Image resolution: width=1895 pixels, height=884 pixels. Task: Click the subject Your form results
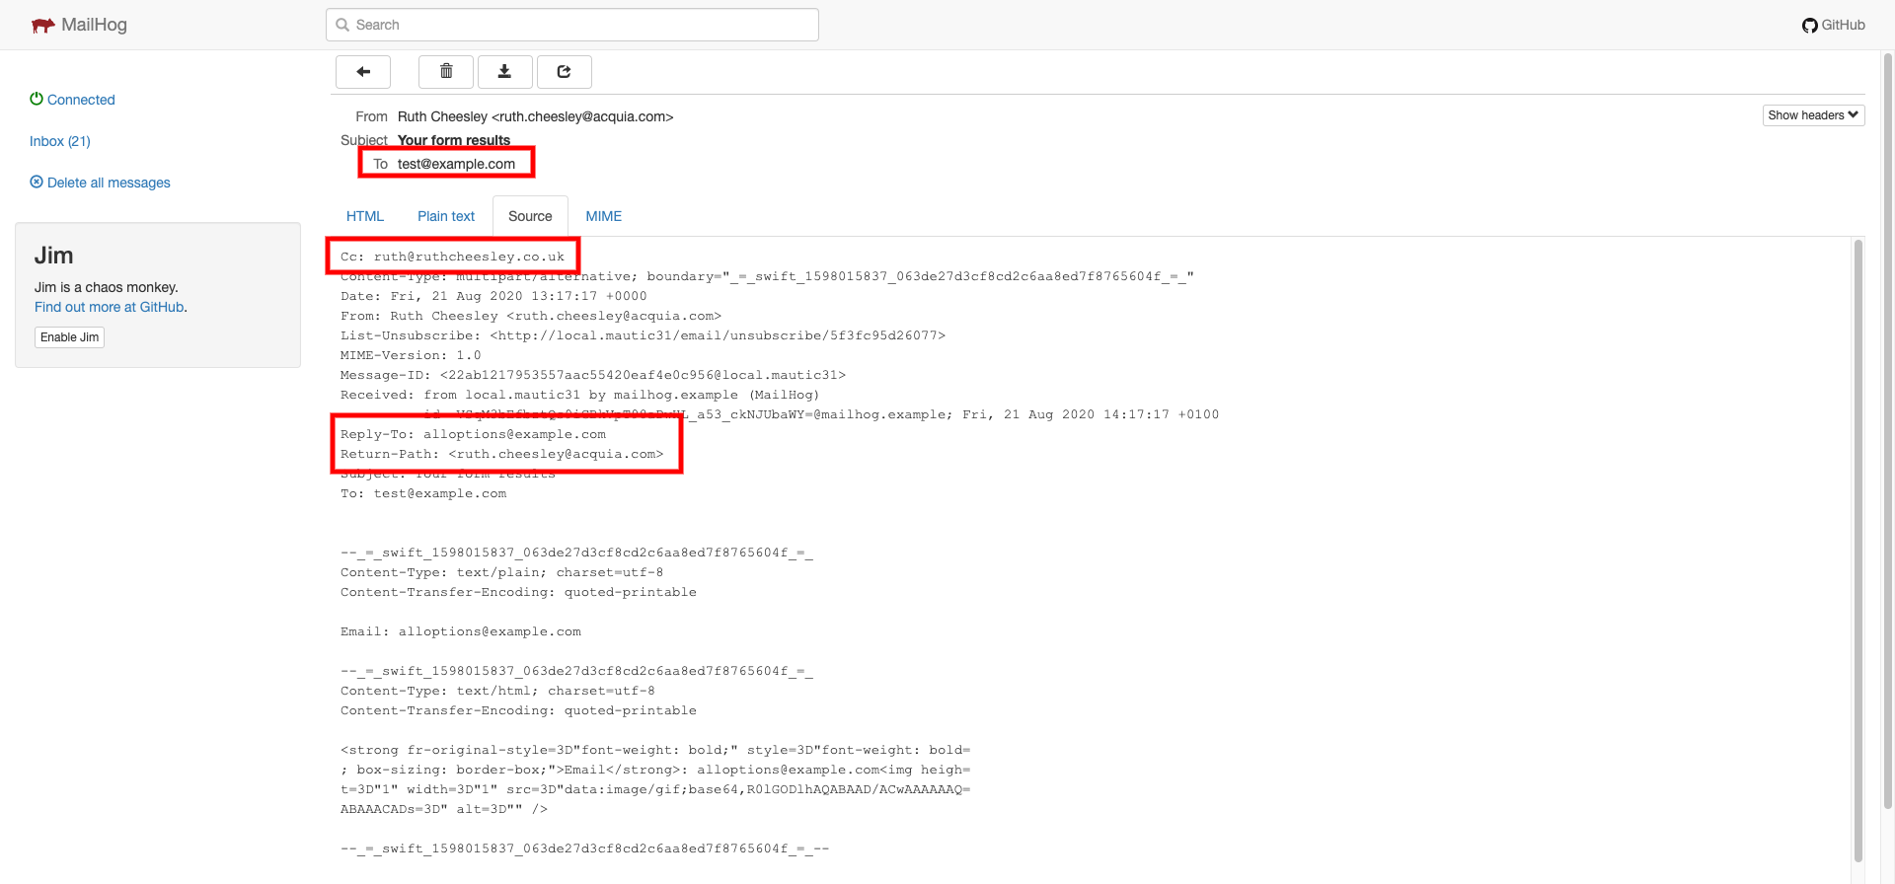(454, 140)
